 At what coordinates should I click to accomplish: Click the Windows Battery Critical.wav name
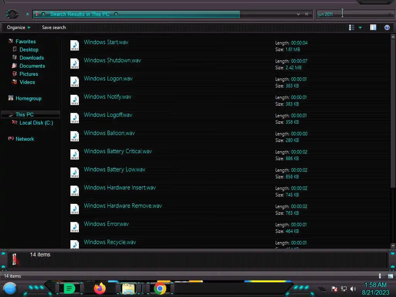click(x=118, y=151)
